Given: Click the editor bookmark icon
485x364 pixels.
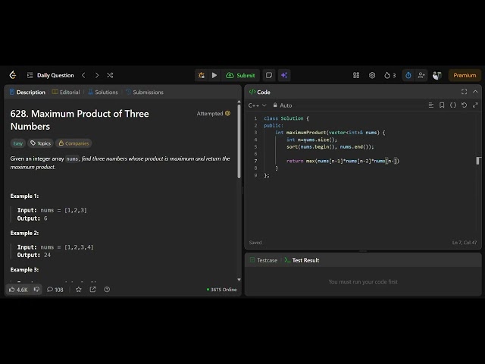Looking at the screenshot, I should (442, 105).
